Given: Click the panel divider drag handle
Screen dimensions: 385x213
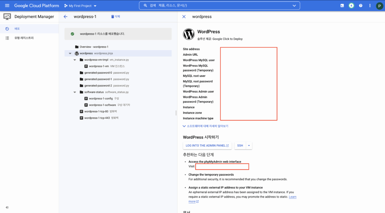Looking at the screenshot, I should click(x=176, y=113).
